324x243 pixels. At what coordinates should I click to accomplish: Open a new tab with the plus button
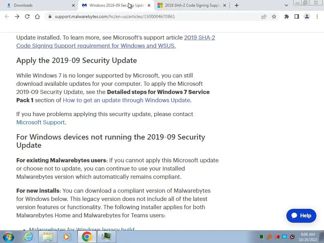(x=237, y=5)
